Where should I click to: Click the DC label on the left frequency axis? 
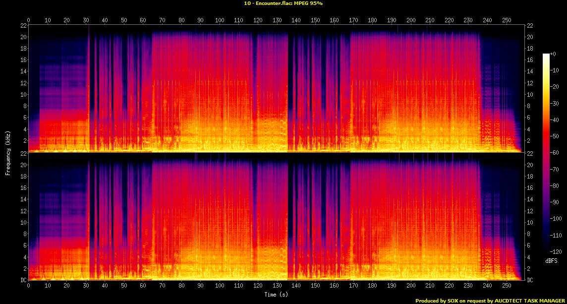[x=22, y=280]
